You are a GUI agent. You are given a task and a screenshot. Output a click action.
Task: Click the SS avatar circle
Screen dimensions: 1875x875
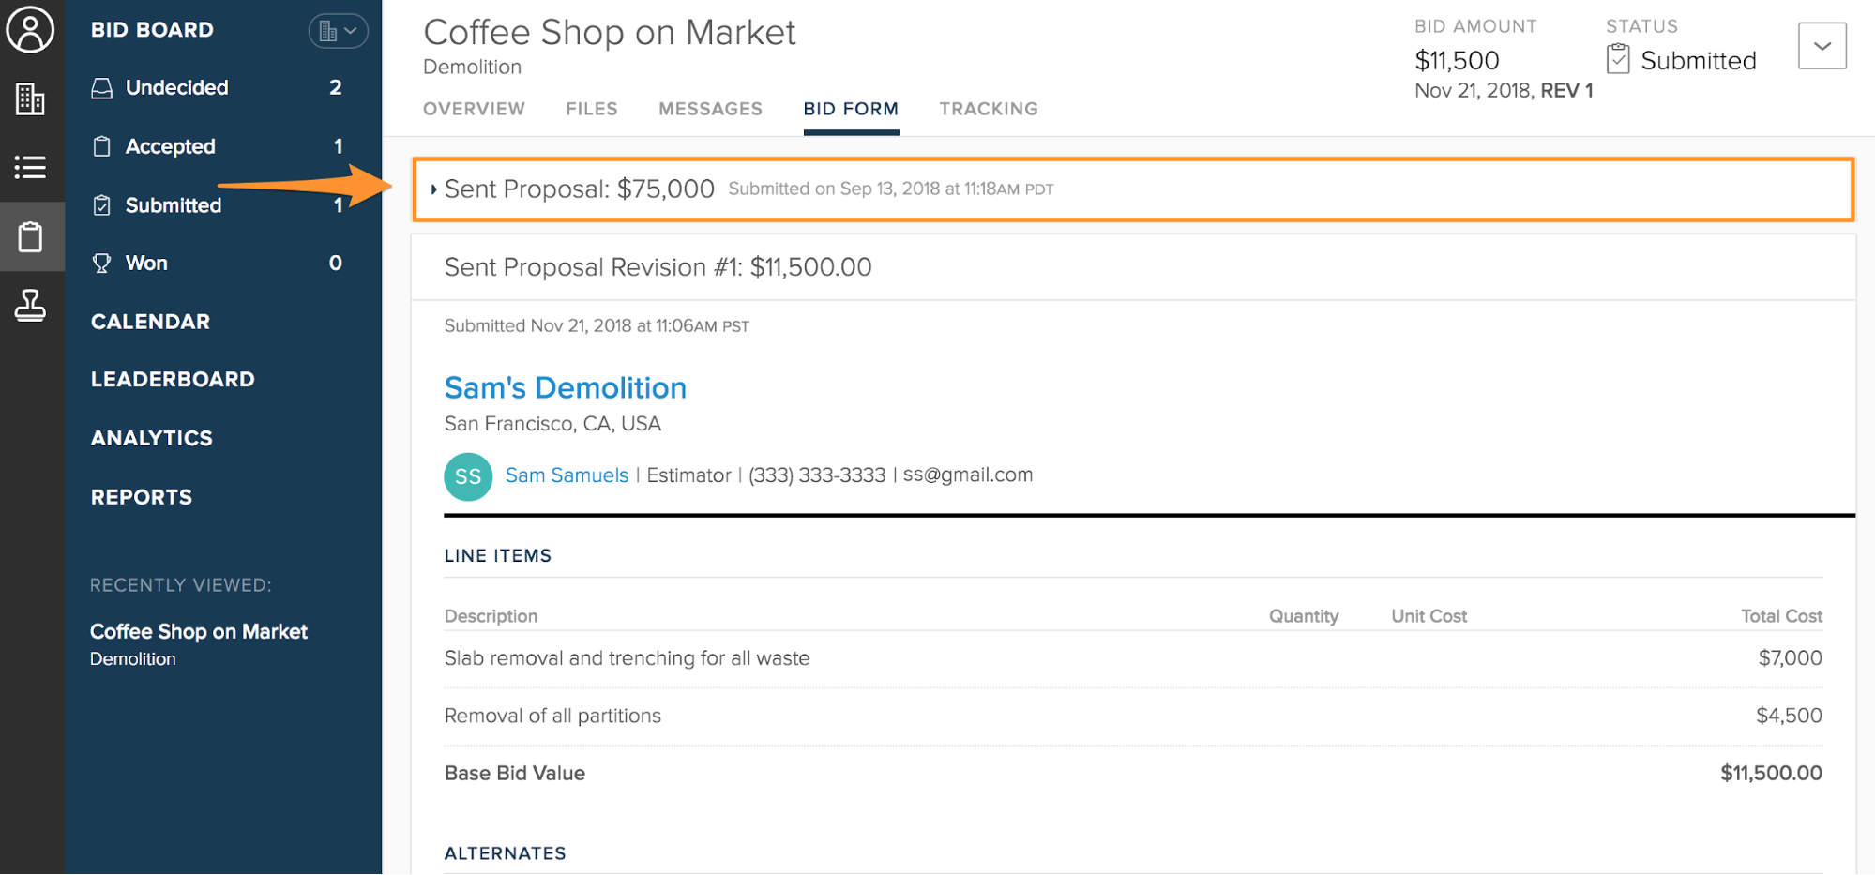click(468, 476)
